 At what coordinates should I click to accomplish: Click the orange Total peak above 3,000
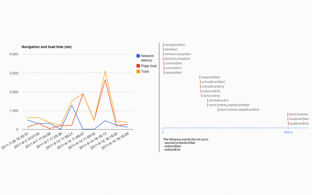click(x=105, y=71)
